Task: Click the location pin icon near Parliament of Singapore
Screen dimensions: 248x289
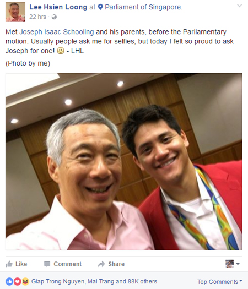Action: pyautogui.click(x=100, y=7)
